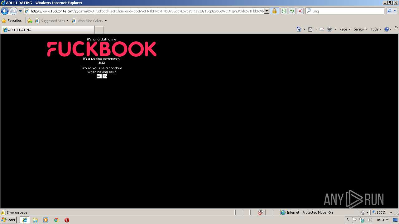Image resolution: width=399 pixels, height=224 pixels.
Task: Open Windows Explorer folder taskbar icon
Action: coord(35,220)
